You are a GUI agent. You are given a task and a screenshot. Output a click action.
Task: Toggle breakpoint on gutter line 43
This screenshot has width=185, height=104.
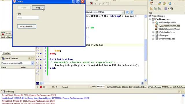click(x=41, y=68)
